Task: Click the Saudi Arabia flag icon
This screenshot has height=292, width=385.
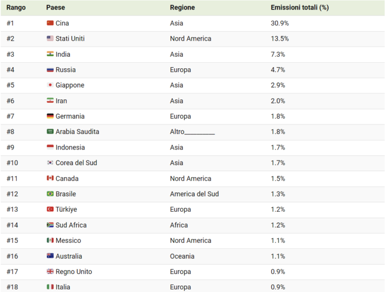Action: 50,131
